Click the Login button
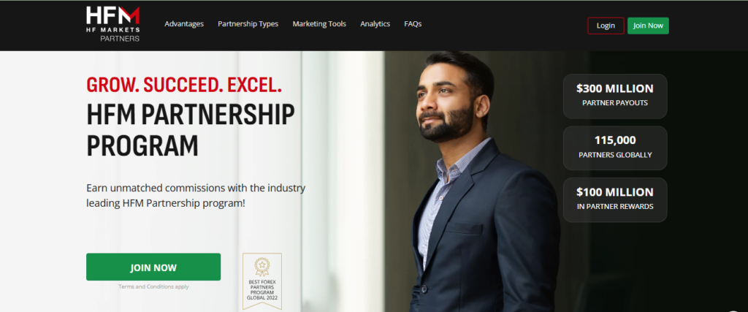Screen dimensions: 748x312 [606, 26]
